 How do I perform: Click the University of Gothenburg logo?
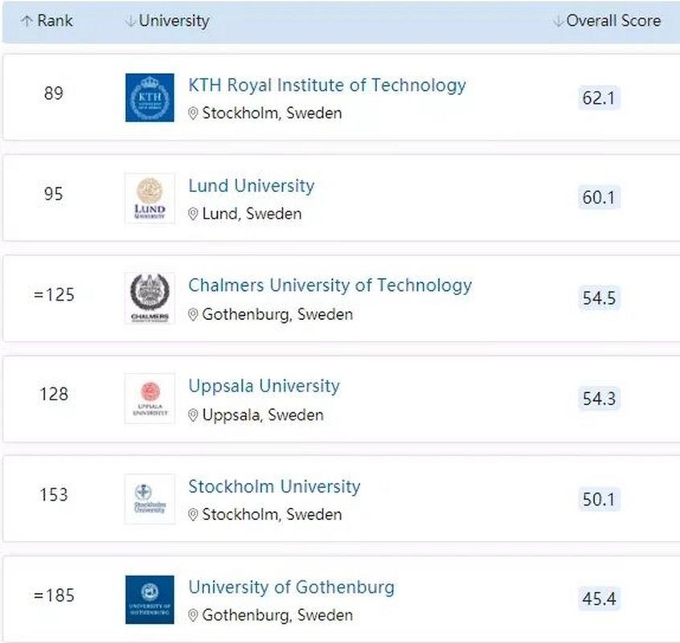pos(150,598)
